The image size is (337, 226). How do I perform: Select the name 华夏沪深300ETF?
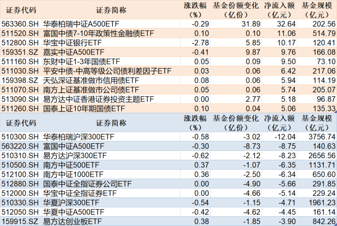71,203
